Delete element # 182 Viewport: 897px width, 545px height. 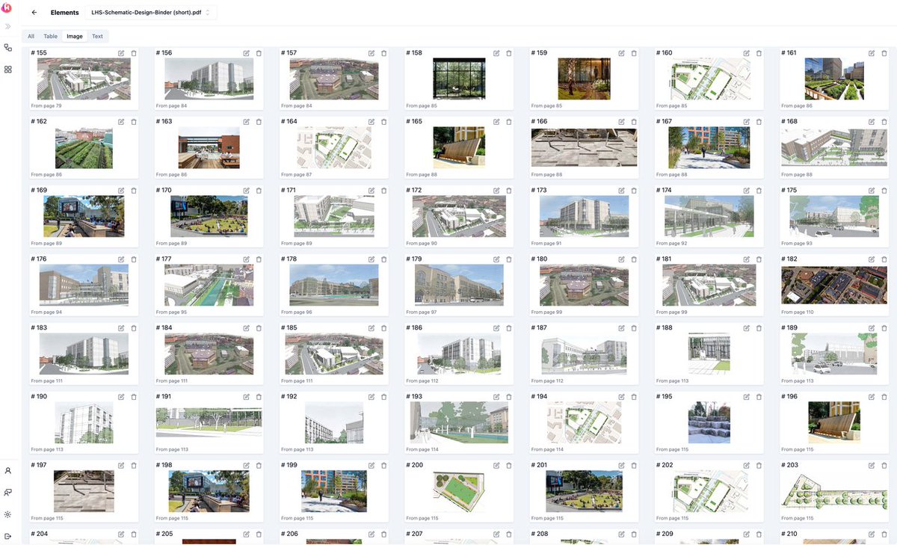[884, 259]
